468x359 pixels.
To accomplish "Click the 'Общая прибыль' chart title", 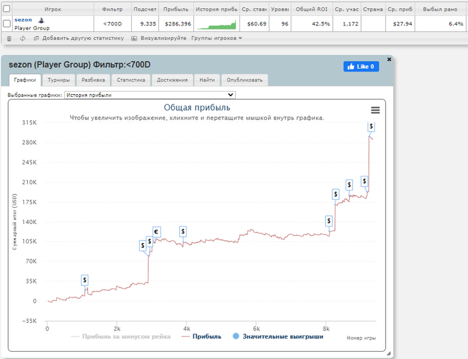I will pos(197,108).
